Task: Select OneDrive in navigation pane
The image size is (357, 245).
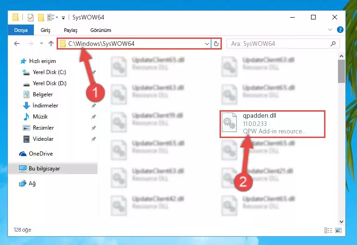Action: click(36, 154)
